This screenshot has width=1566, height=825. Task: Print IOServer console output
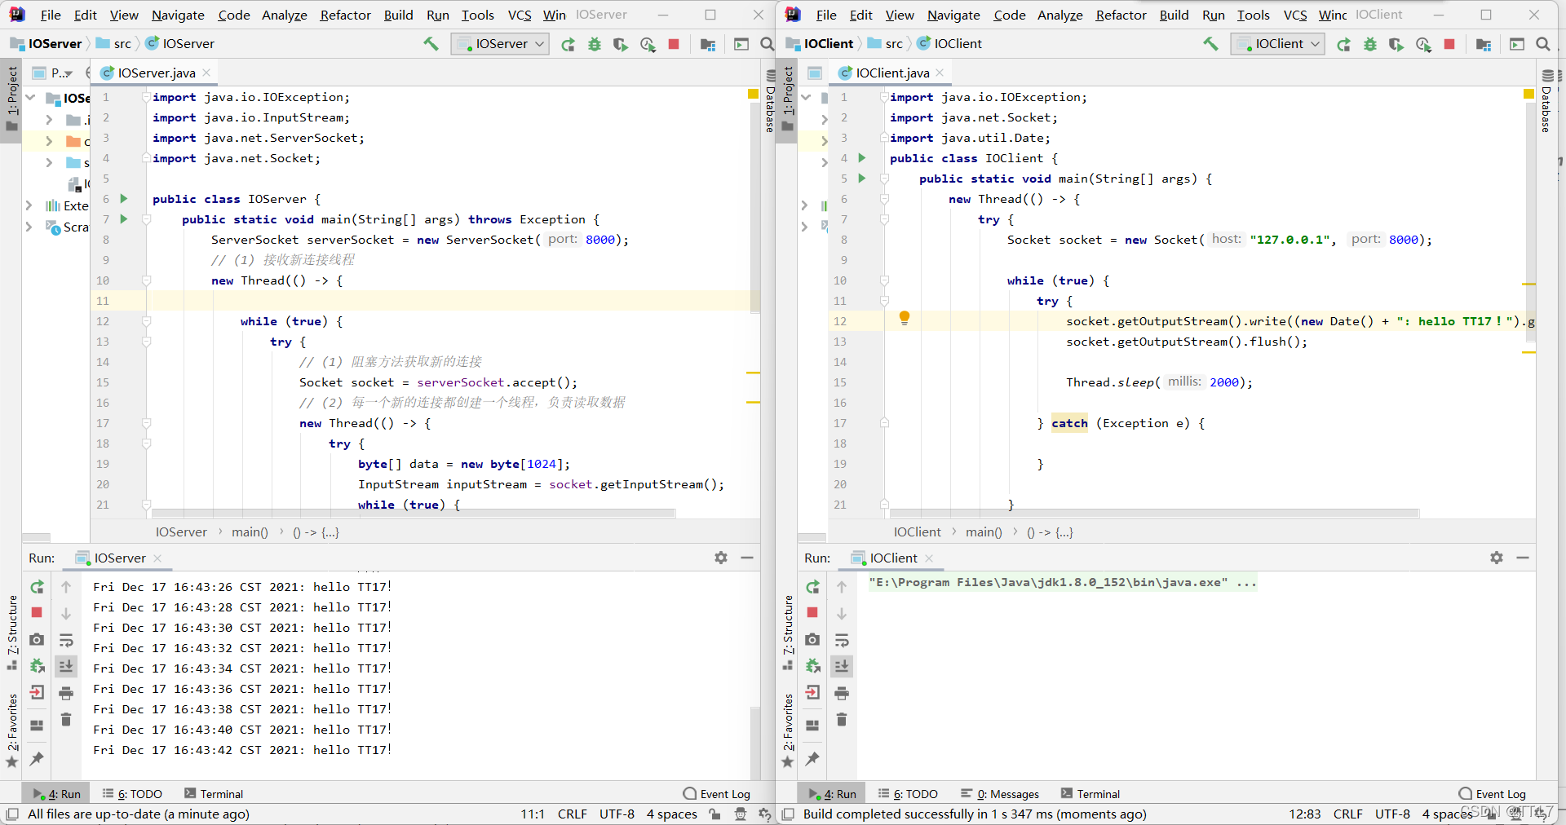[66, 693]
